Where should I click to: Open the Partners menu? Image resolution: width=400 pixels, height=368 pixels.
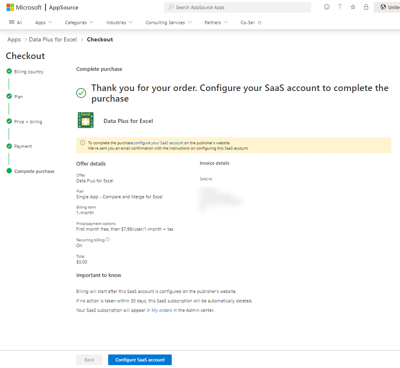[x=216, y=23]
